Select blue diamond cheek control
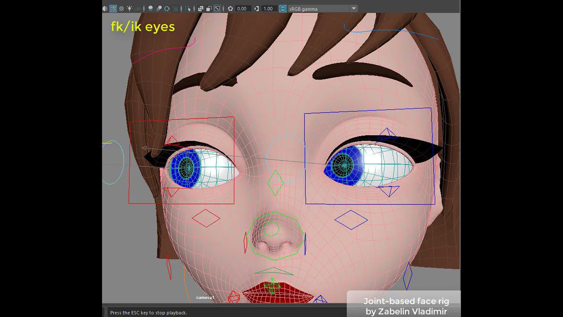Image resolution: width=563 pixels, height=317 pixels. 351,220
